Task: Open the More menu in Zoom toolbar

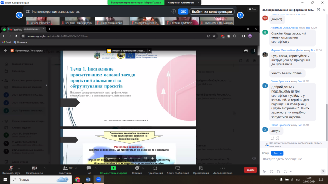Action: coord(222,168)
